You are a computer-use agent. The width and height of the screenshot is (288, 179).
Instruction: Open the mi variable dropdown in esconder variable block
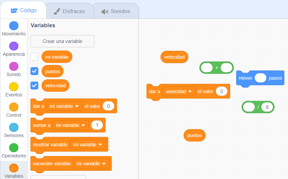(x=91, y=164)
